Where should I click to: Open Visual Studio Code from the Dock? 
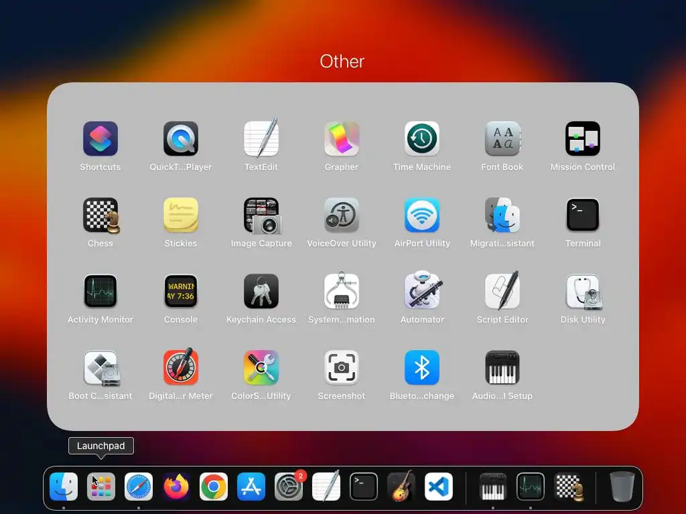point(439,487)
